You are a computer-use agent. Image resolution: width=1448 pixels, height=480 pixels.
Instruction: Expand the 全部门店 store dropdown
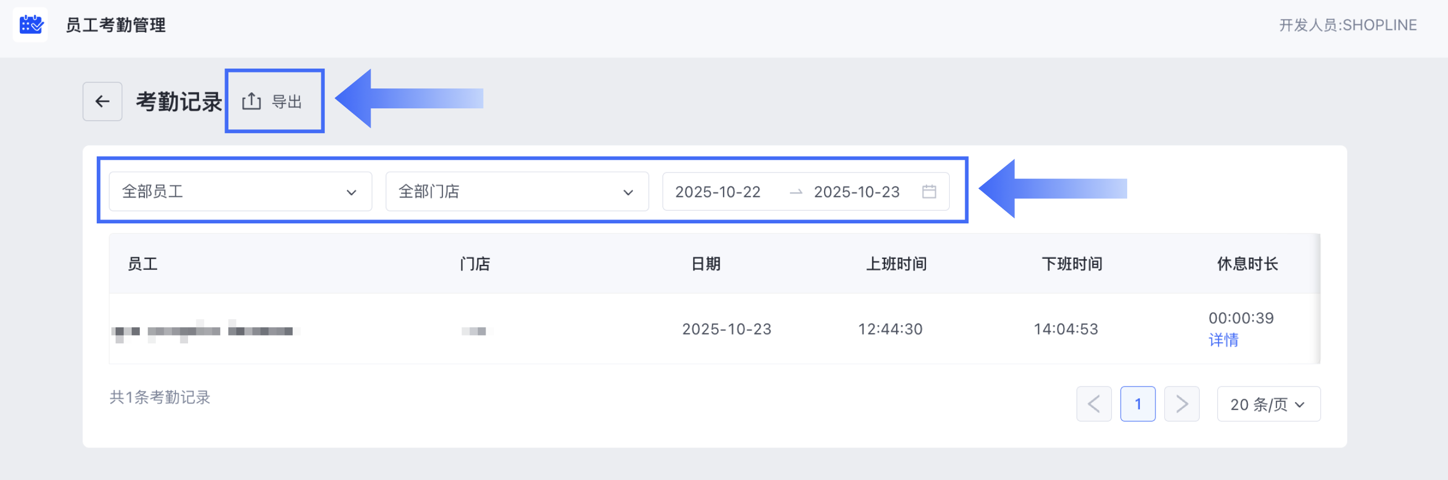coord(517,192)
